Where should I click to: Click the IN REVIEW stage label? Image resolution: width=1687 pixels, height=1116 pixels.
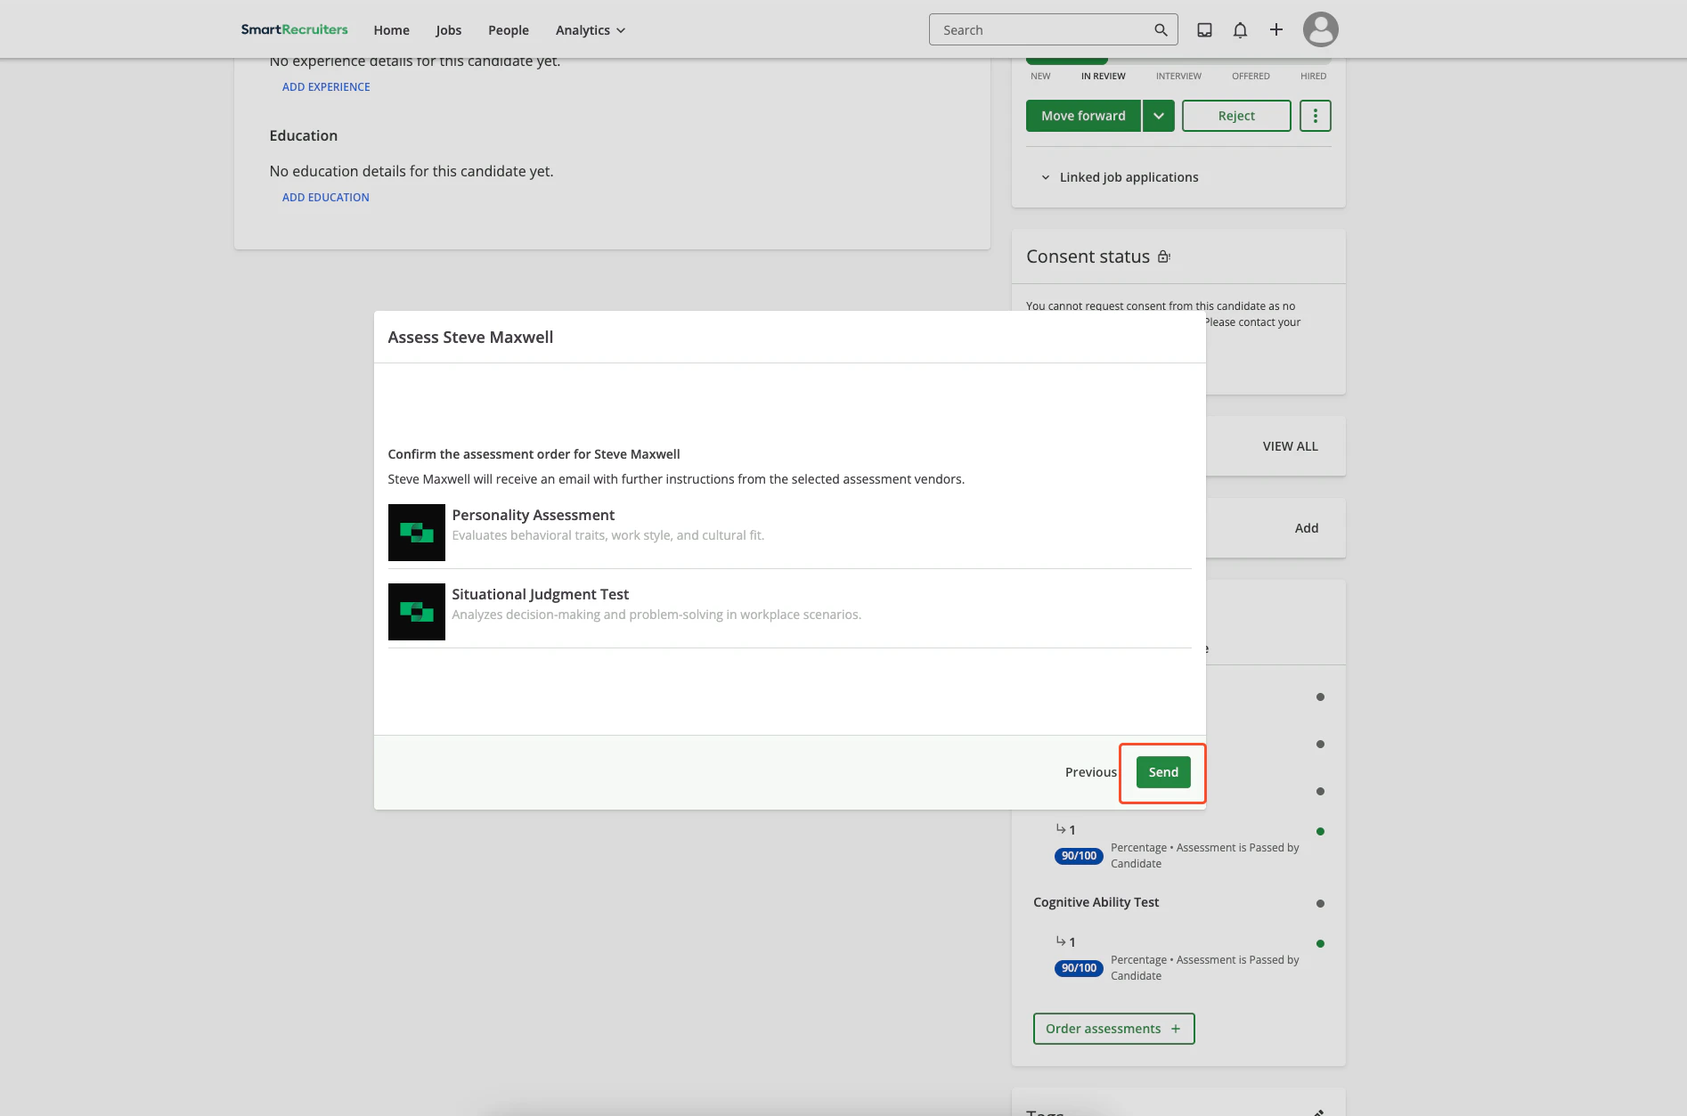click(x=1103, y=76)
